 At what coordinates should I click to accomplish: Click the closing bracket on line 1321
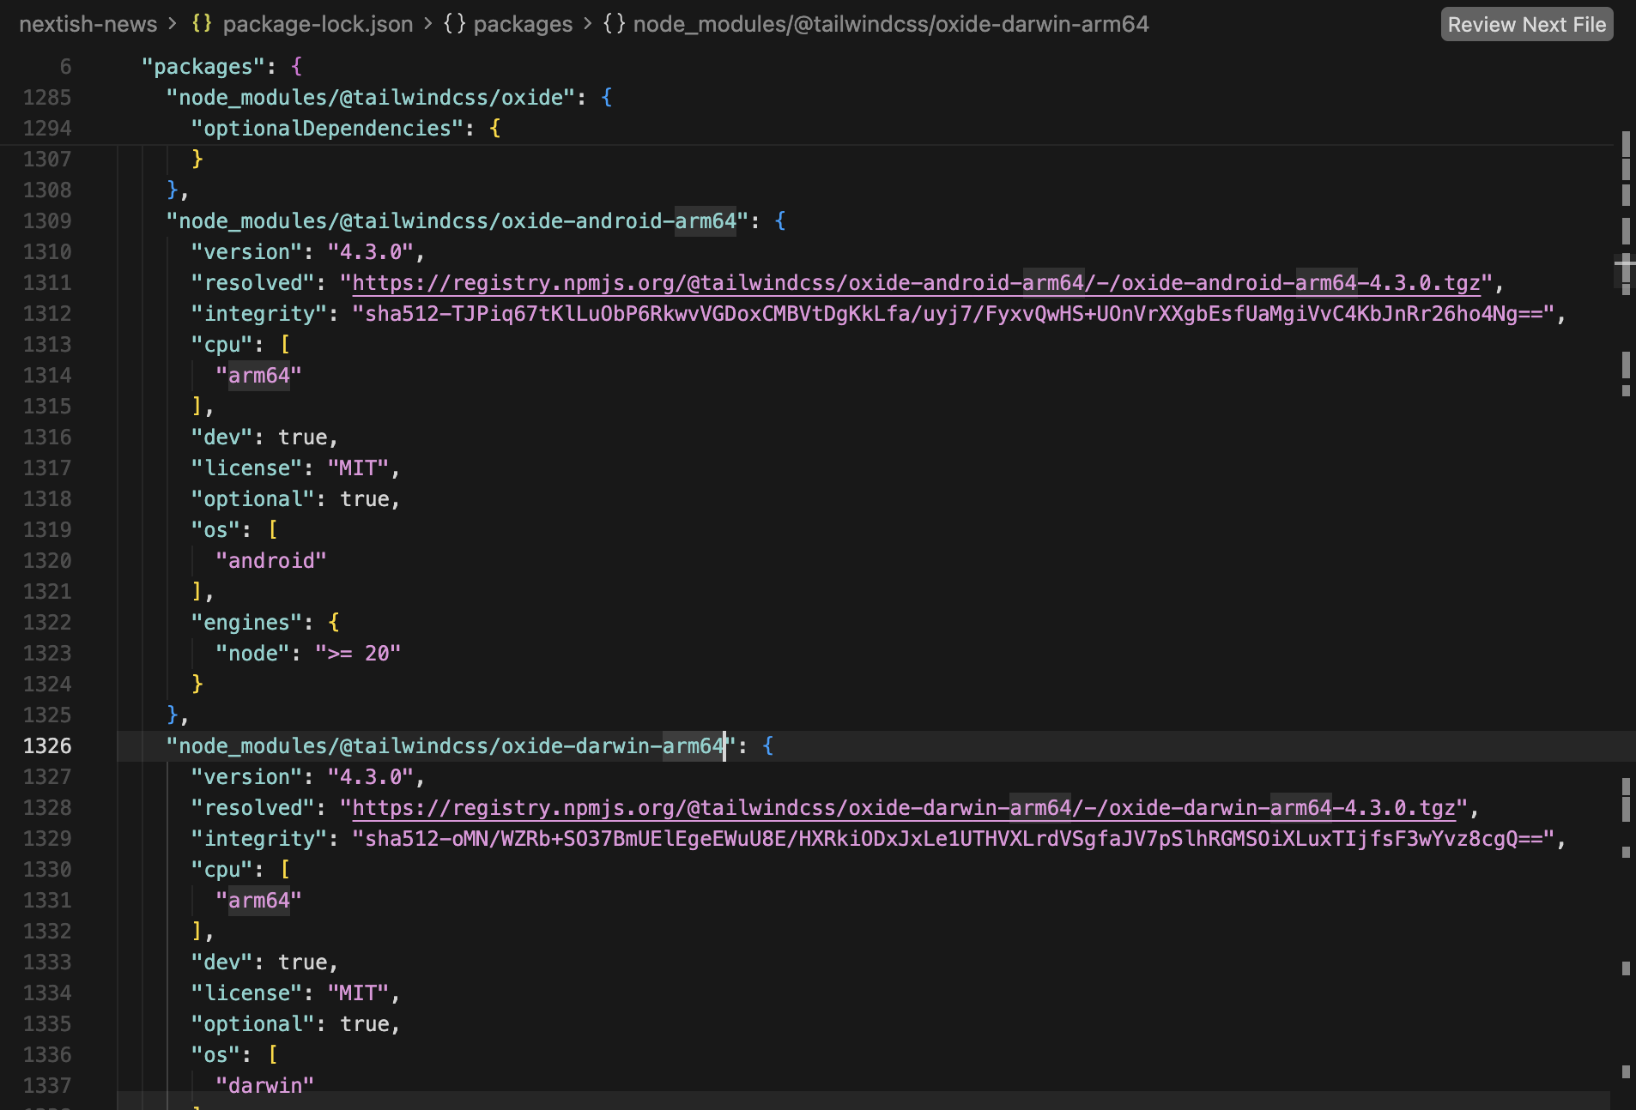[x=197, y=592]
